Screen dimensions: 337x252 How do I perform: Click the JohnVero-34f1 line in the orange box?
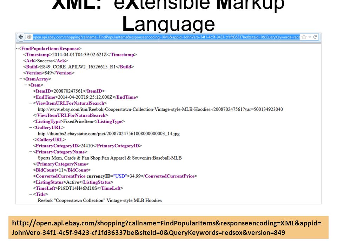[148, 232]
